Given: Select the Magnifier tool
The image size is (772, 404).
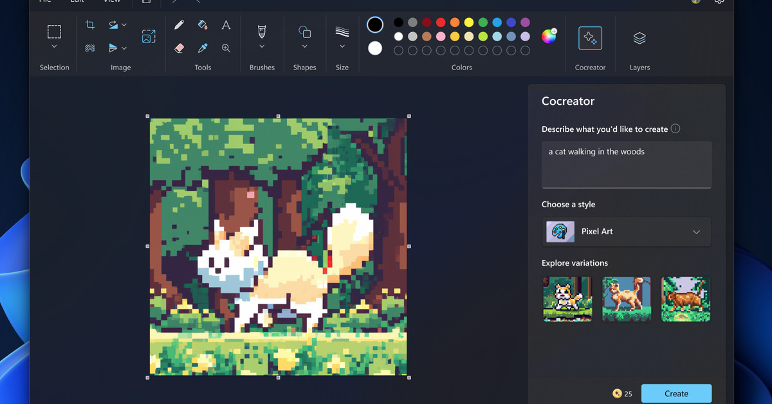Looking at the screenshot, I should (x=226, y=48).
